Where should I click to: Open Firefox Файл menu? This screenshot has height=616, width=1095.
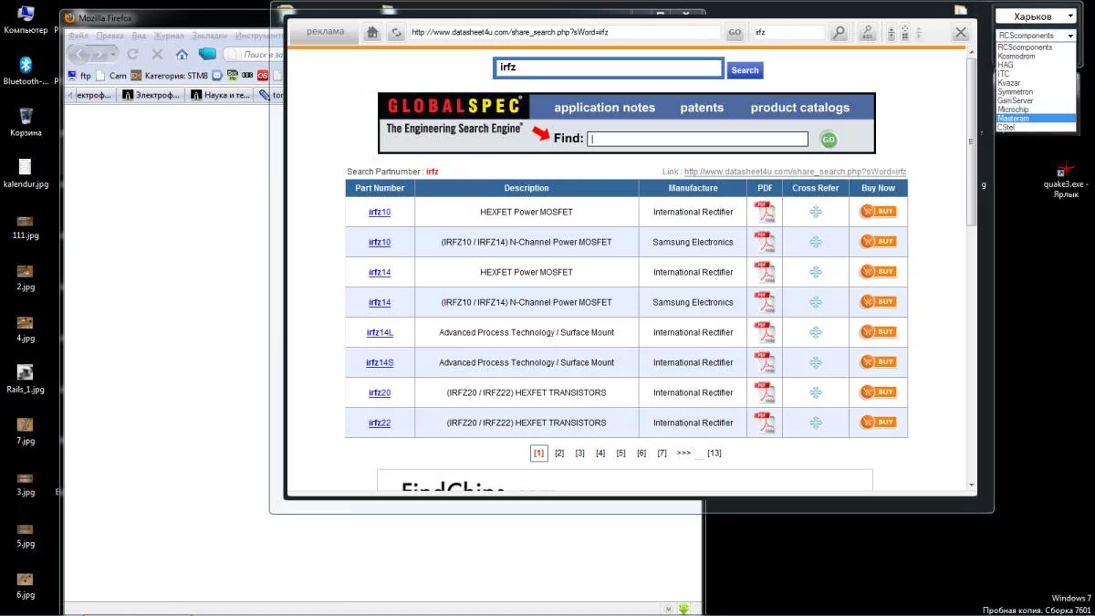78,36
